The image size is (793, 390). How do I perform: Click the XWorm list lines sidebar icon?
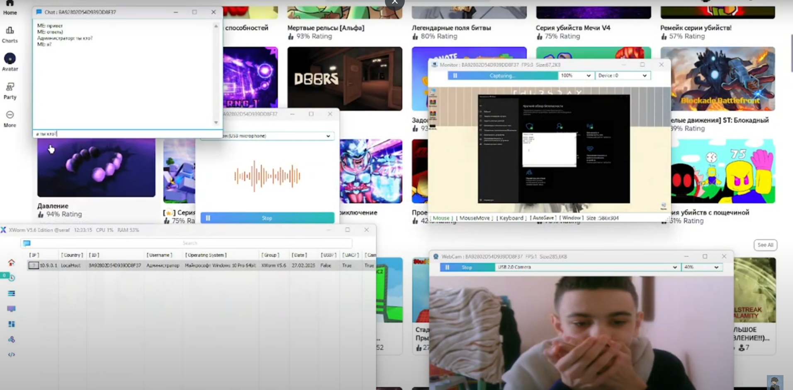pos(12,293)
